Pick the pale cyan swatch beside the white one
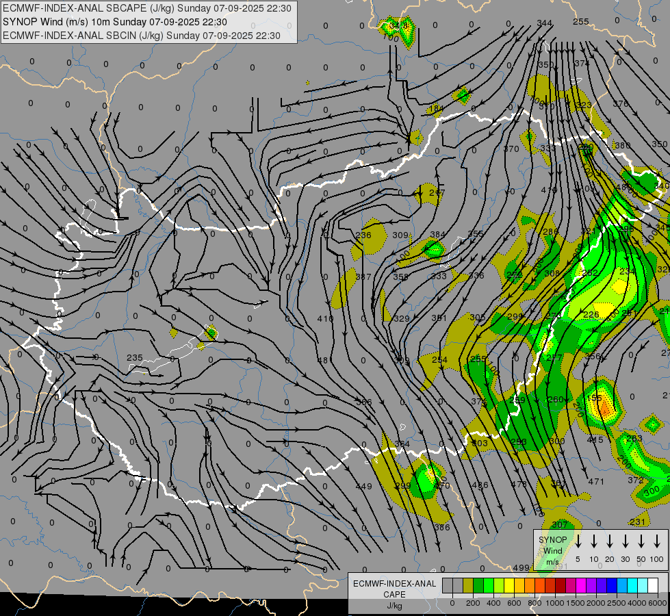Image resolution: width=670 pixels, height=616 pixels. (642, 586)
